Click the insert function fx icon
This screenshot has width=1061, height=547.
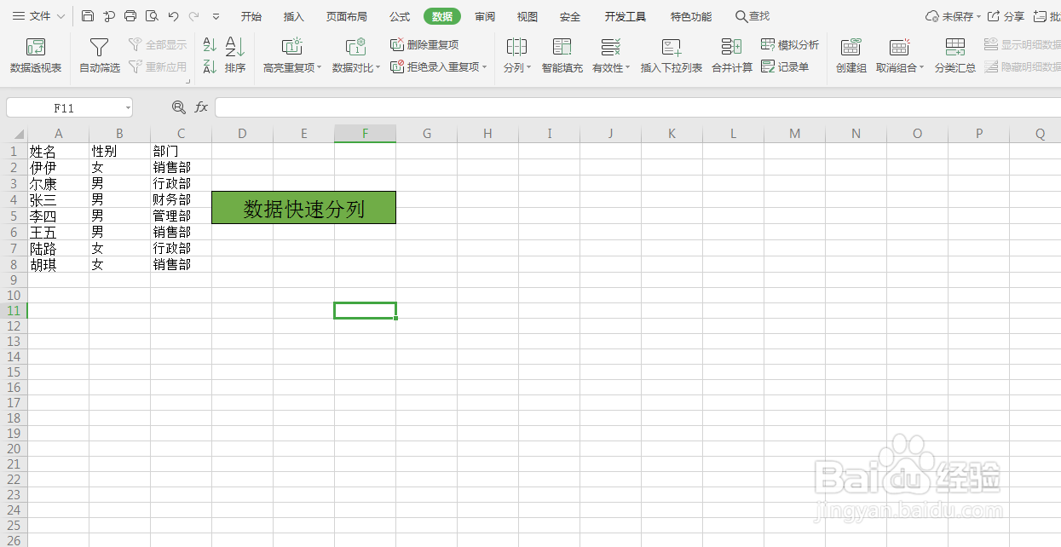(x=202, y=107)
